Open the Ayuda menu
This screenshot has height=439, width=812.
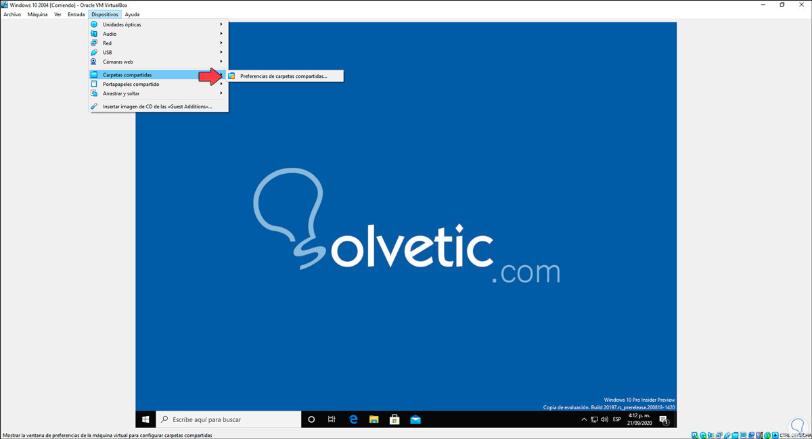pyautogui.click(x=132, y=14)
